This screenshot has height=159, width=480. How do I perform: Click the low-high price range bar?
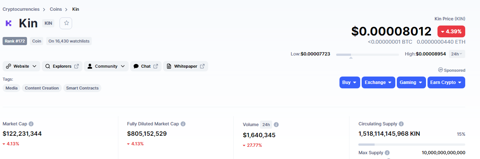pyautogui.click(x=367, y=54)
